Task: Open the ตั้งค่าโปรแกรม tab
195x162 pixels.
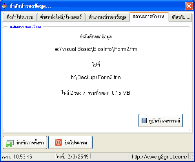Action: click(20, 17)
